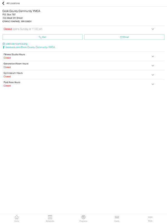Tap the 'P.O. Box 787' line

pyautogui.click(x=9, y=14)
